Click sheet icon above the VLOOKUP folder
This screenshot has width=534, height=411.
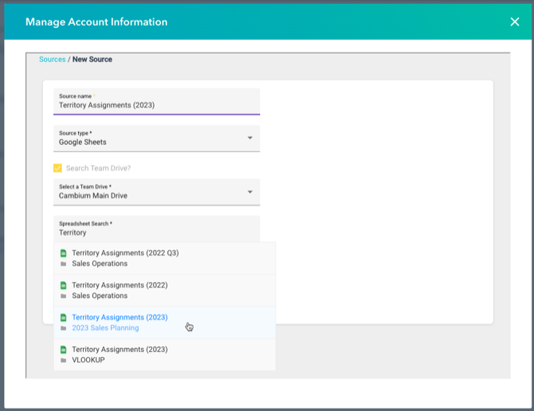click(63, 350)
